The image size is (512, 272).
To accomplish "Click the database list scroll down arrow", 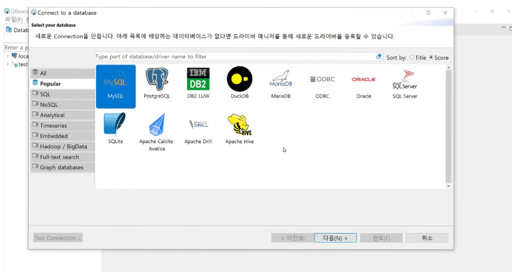I will (x=448, y=186).
